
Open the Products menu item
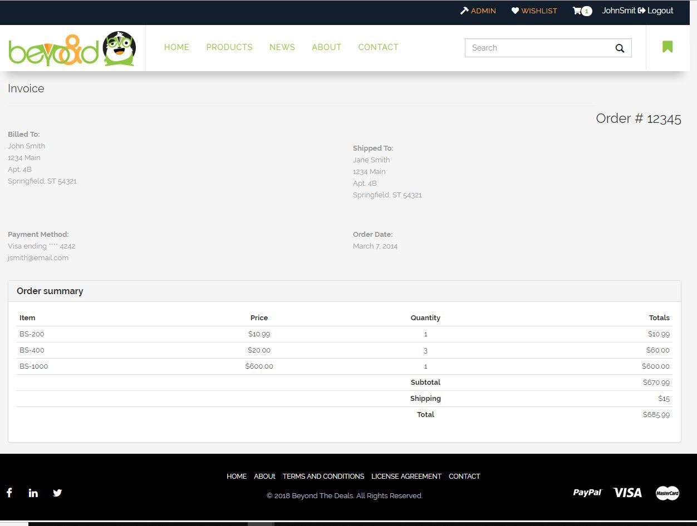pos(229,47)
